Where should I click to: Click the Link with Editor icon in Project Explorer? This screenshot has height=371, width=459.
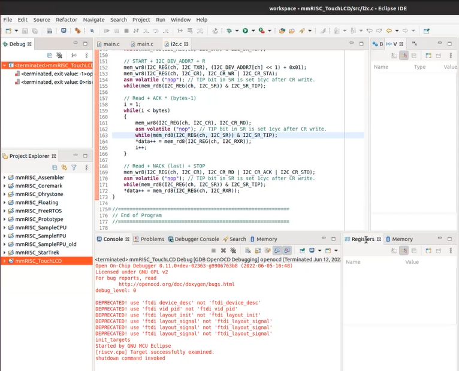point(64,168)
